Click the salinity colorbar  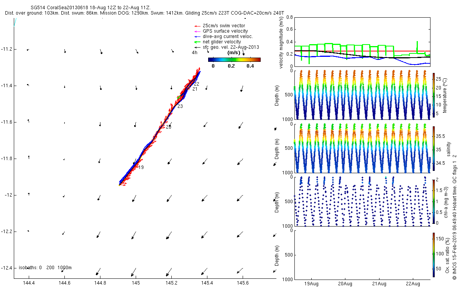434,148
